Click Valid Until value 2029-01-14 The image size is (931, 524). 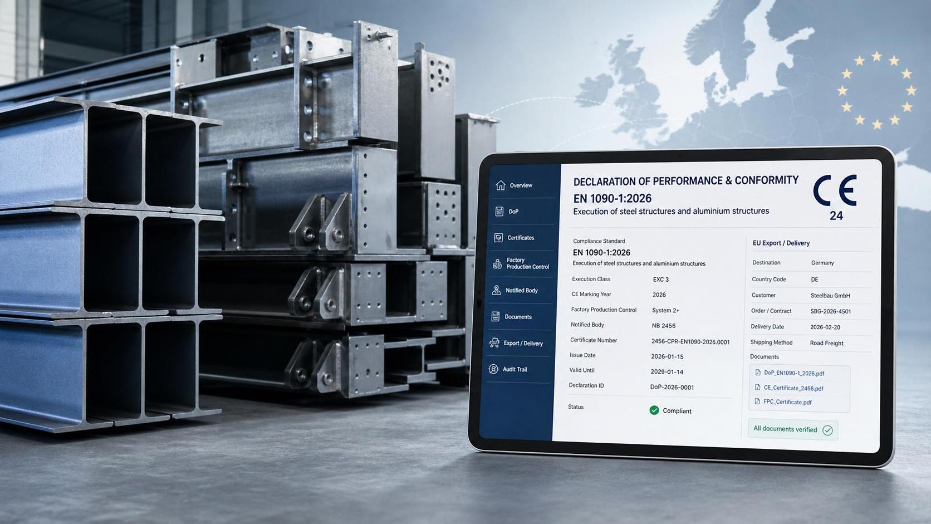(667, 372)
